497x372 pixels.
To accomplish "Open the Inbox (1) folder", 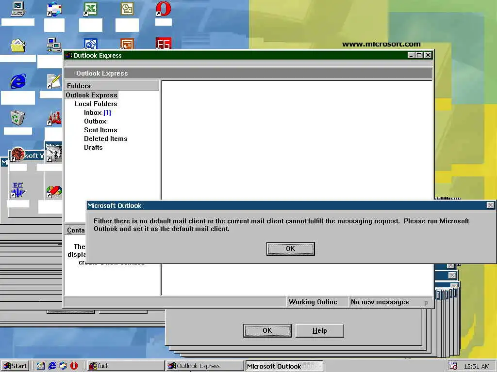I will coord(97,112).
